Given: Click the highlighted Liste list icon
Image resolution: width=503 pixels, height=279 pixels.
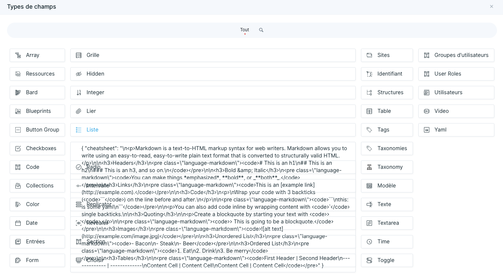Looking at the screenshot, I should click(x=79, y=130).
